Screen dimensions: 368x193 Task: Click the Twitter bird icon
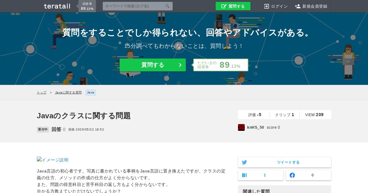click(x=244, y=162)
